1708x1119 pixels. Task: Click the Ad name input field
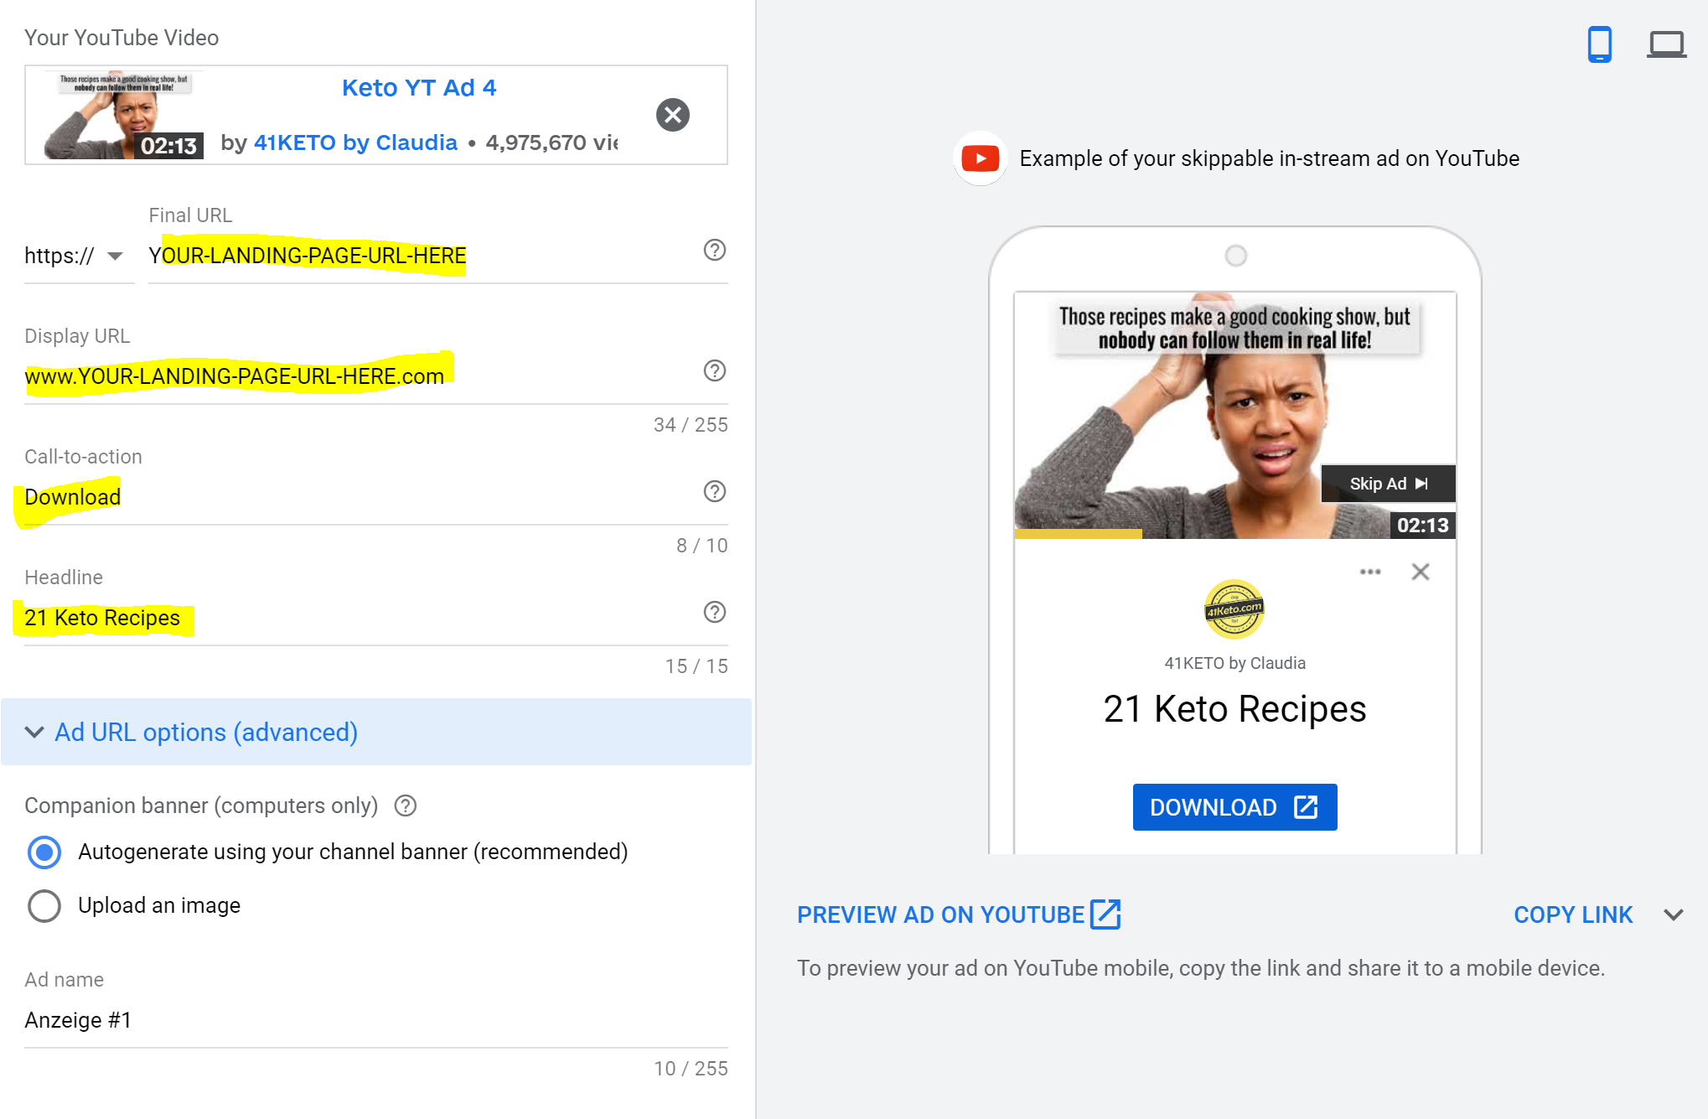click(375, 1020)
